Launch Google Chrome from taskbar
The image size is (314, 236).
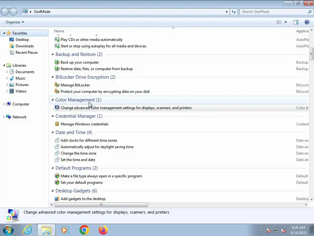point(84,230)
